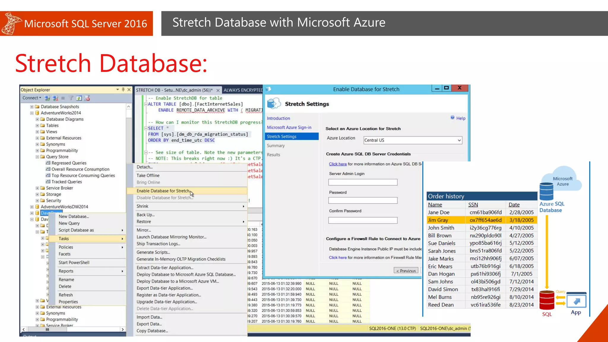The height and width of the screenshot is (342, 608).
Task: Click here link for Firewall Rule info
Action: (x=338, y=257)
